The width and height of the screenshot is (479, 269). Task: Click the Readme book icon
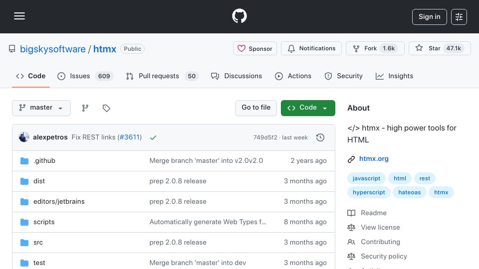351,213
